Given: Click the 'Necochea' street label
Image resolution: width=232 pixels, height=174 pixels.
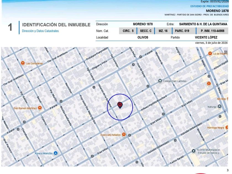Looking at the screenshot, I should coord(68,88).
